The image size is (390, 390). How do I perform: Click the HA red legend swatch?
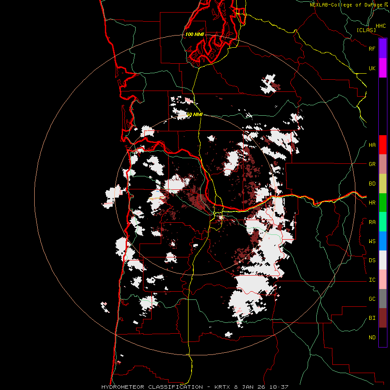click(x=383, y=145)
